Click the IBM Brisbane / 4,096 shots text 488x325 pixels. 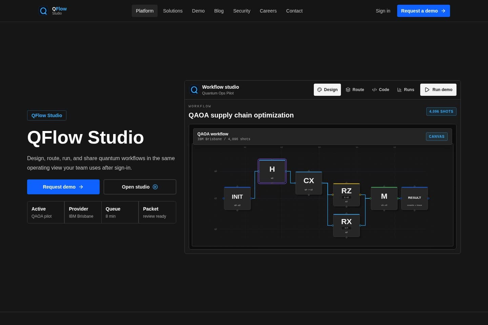click(x=224, y=139)
